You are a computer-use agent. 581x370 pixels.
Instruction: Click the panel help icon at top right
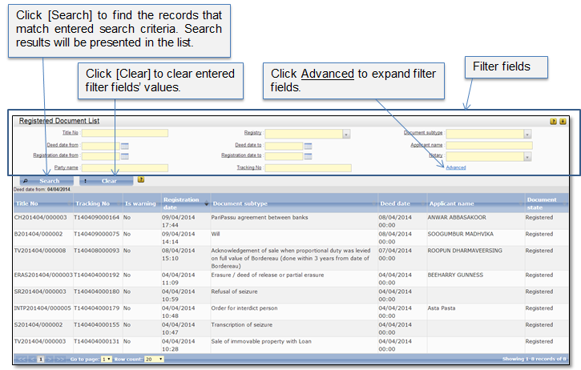tap(553, 121)
